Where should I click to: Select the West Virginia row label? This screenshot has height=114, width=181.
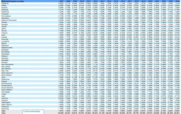tap(6, 104)
